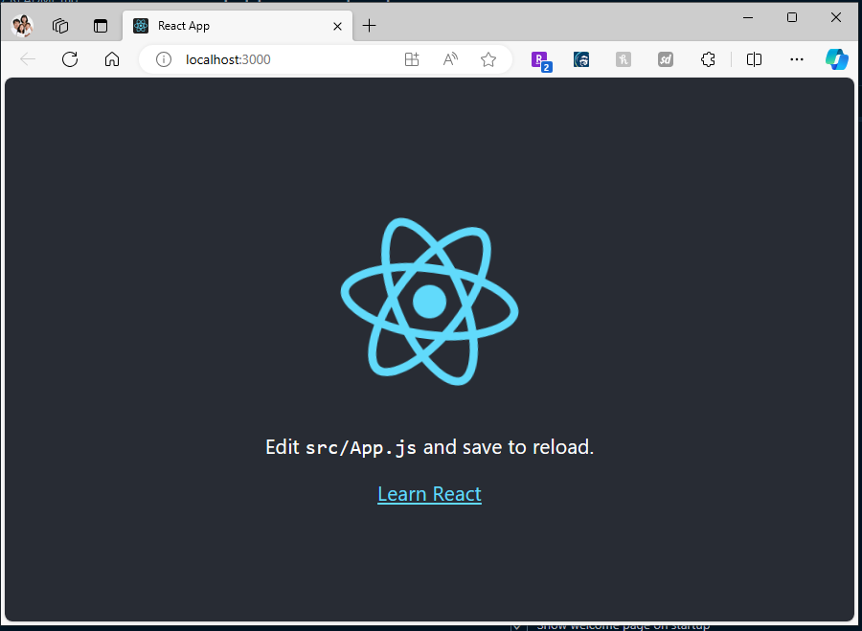Open the Copilot sidebar icon
The width and height of the screenshot is (862, 631).
point(837,59)
